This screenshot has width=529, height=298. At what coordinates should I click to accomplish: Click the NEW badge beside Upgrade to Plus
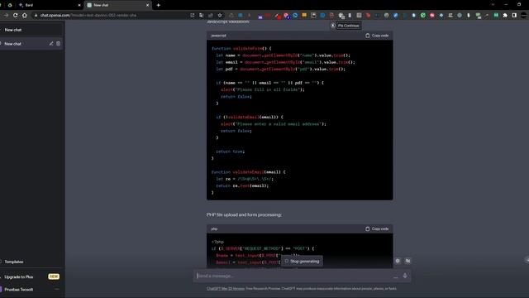pyautogui.click(x=54, y=276)
